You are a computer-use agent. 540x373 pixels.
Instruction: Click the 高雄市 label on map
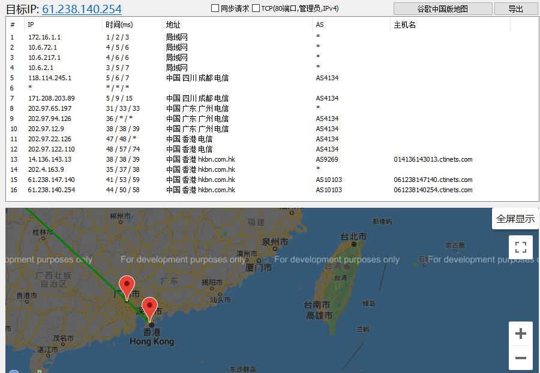(319, 316)
